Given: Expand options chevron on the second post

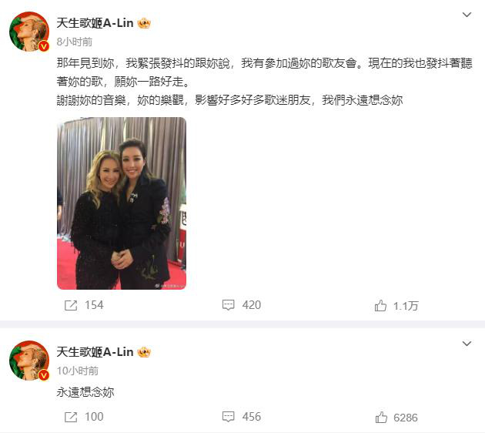Looking at the screenshot, I should pos(467,344).
